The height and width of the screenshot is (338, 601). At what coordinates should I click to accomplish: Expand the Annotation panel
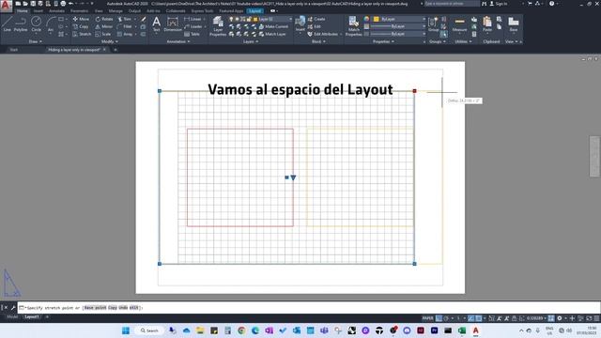177,41
